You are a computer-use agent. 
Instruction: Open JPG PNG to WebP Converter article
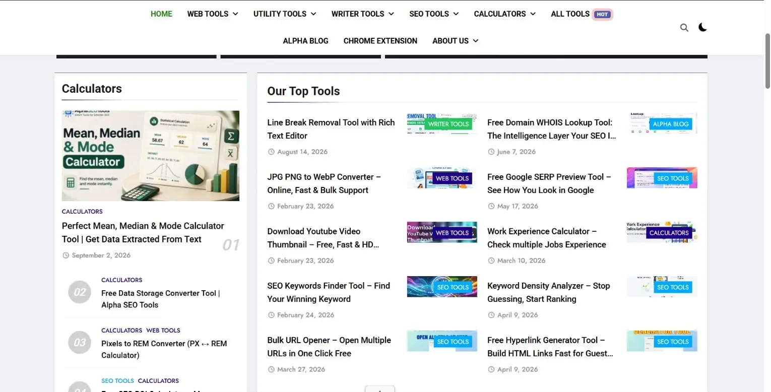pos(324,183)
